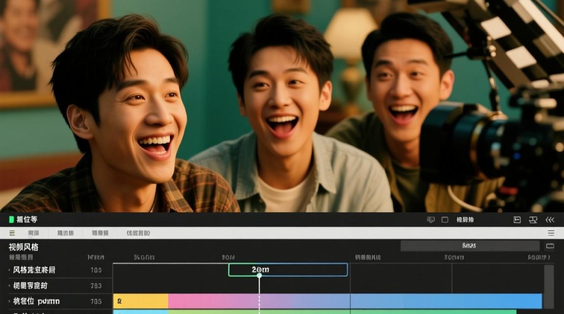
Task: Click the shield-shaped icon in title bar
Action: pos(431,220)
